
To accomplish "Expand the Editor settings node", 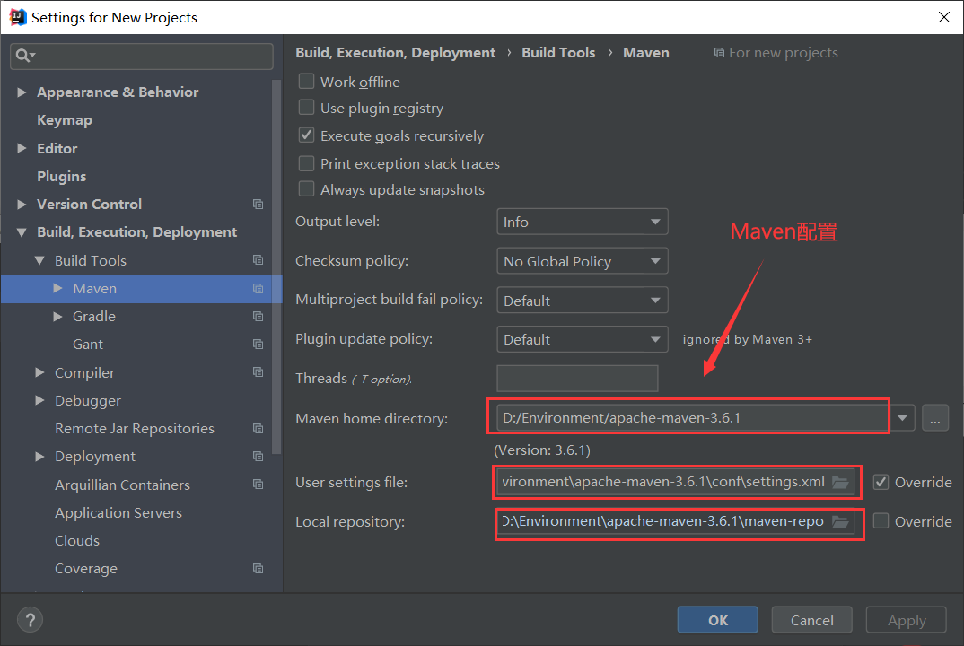I will pos(22,148).
